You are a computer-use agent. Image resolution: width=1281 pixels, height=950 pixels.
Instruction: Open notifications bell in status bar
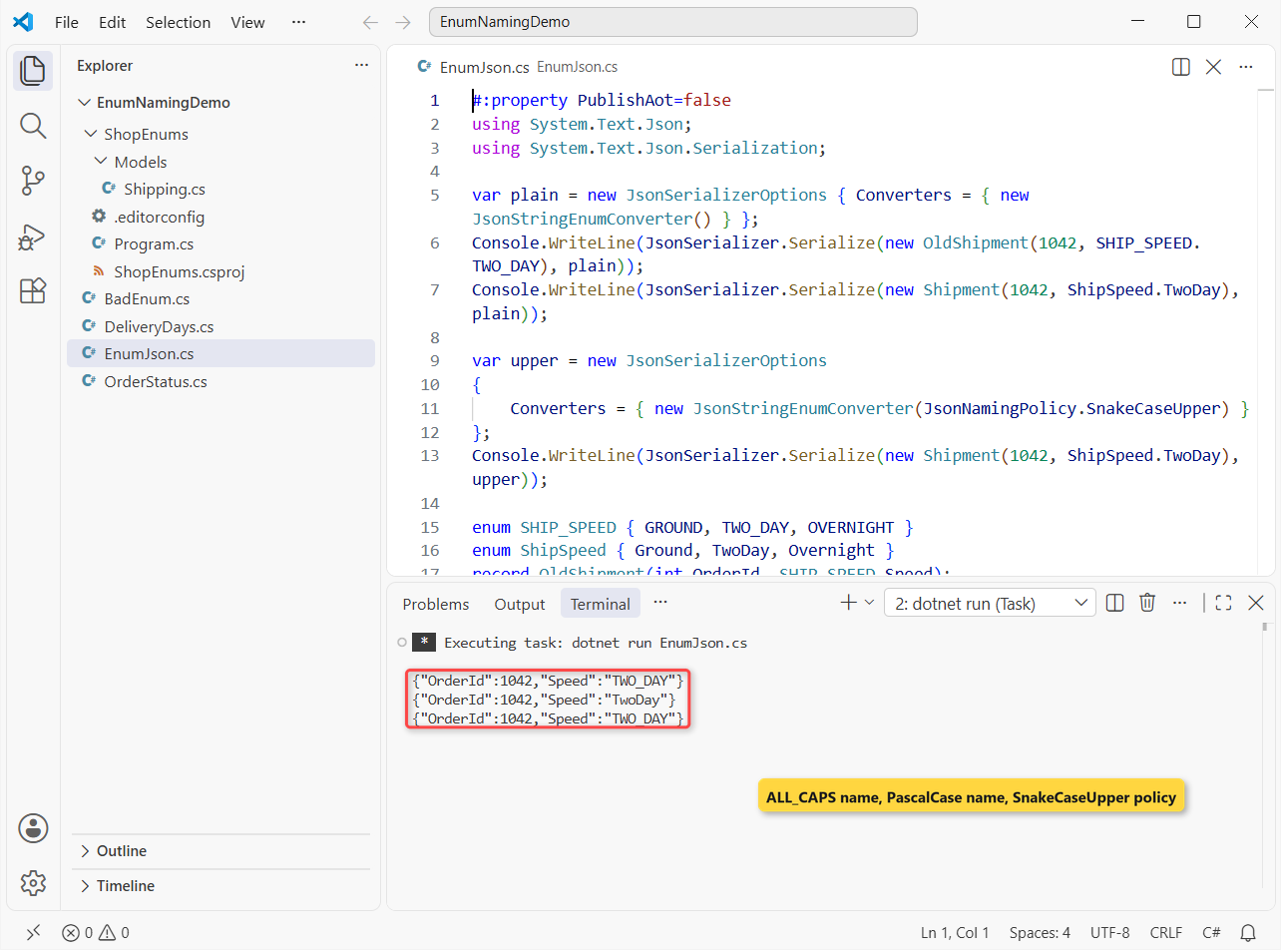(1248, 933)
